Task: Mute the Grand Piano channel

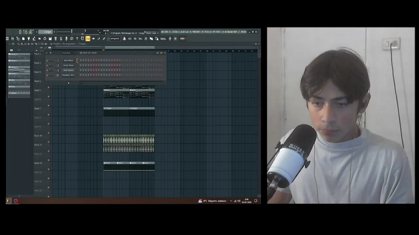Action: 47,65
